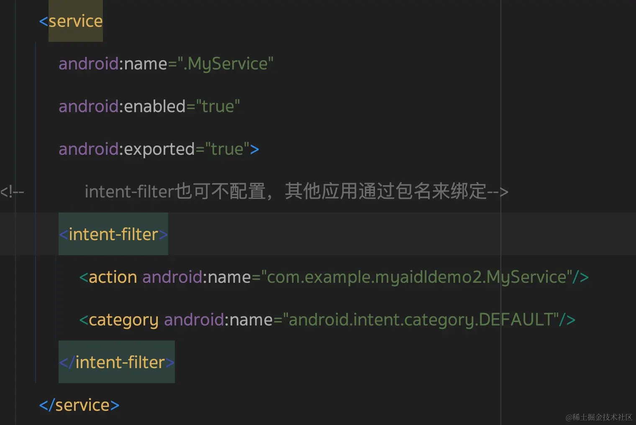636x425 pixels.
Task: Click the self-closing /> of action element
Action: coord(581,277)
